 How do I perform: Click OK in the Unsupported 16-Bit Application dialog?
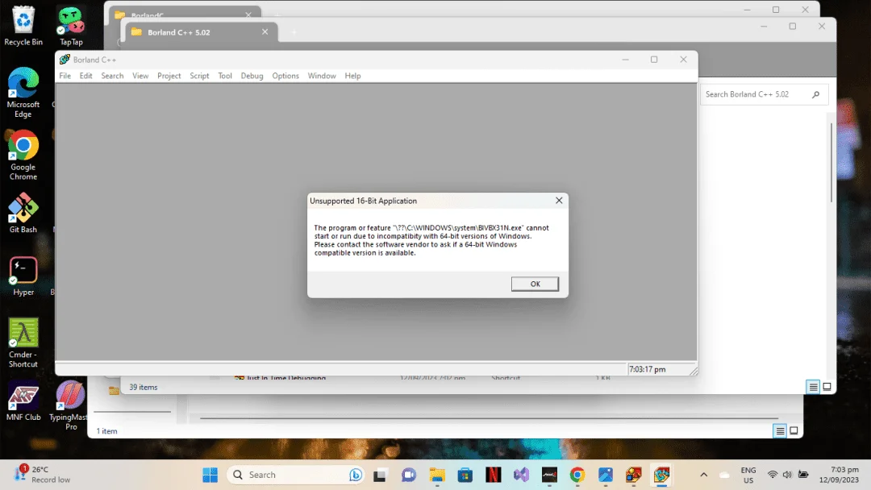coord(535,284)
